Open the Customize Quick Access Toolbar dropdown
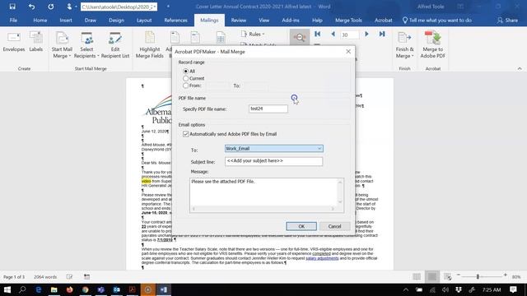The width and height of the screenshot is (527, 296). coord(168,7)
